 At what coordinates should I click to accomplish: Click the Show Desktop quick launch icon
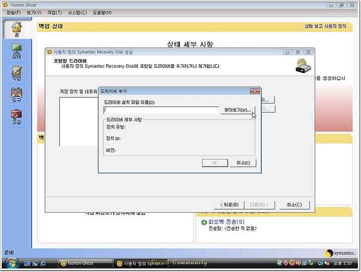tap(27, 263)
